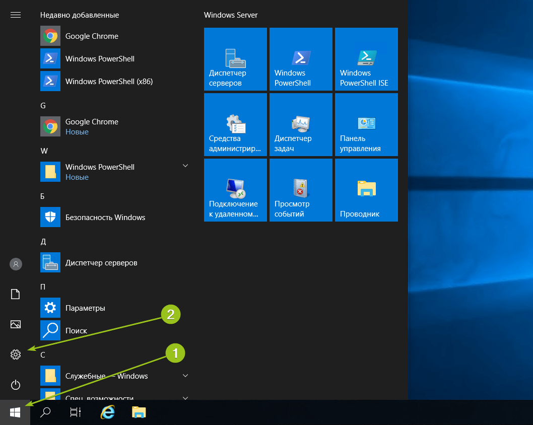
Task: Open the Documents folder sidebar icon
Action: pyautogui.click(x=16, y=294)
